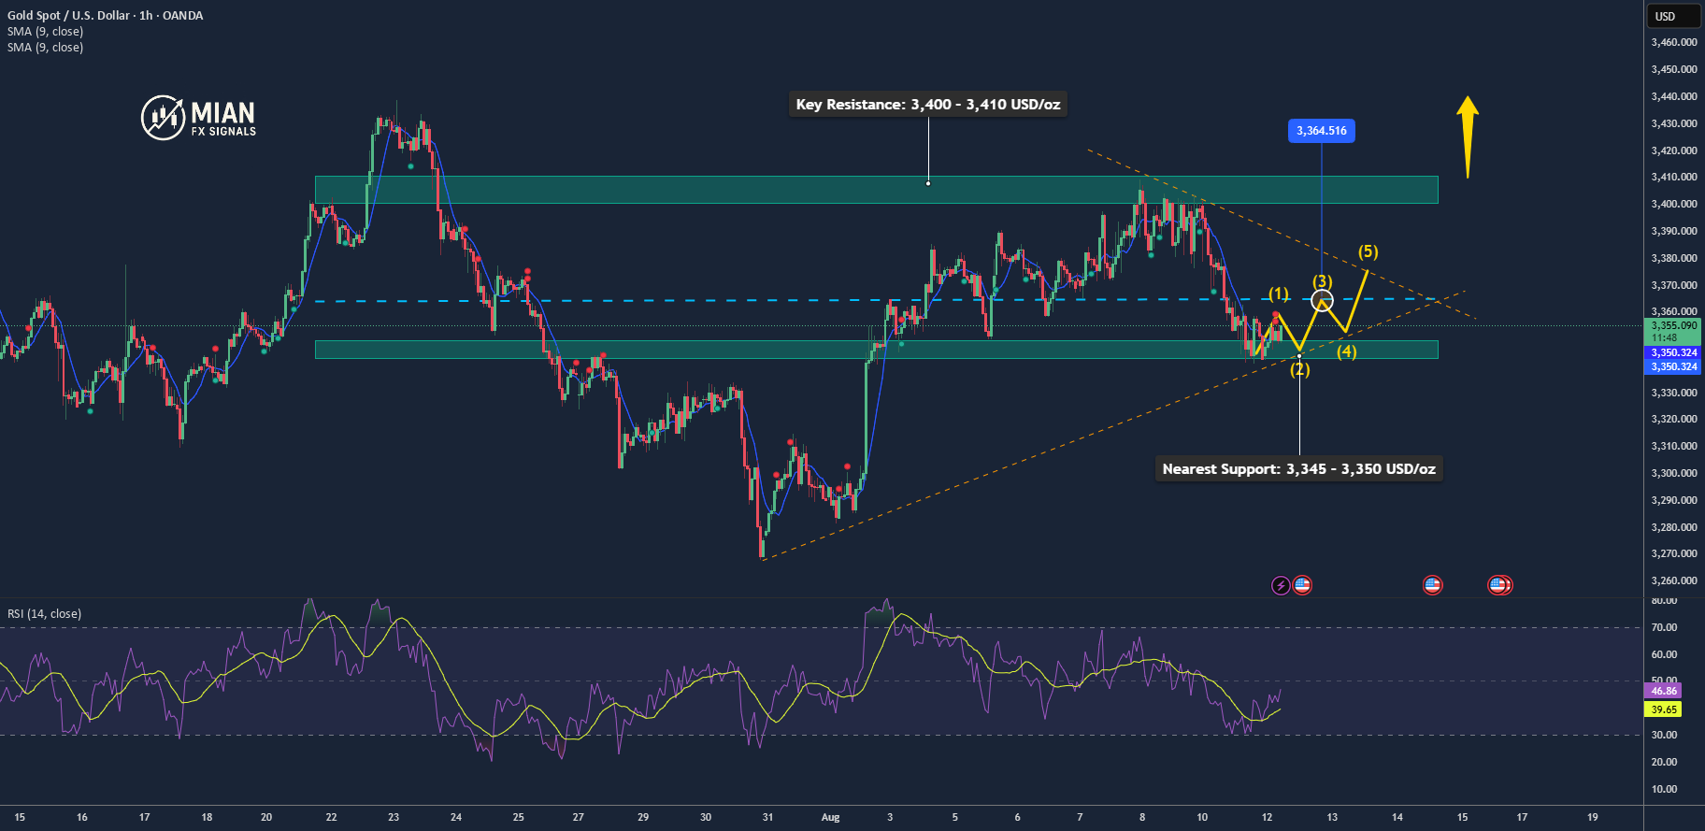Click the Nearest Support 3,345 - 3,350 text box
The image size is (1705, 831).
click(x=1299, y=468)
